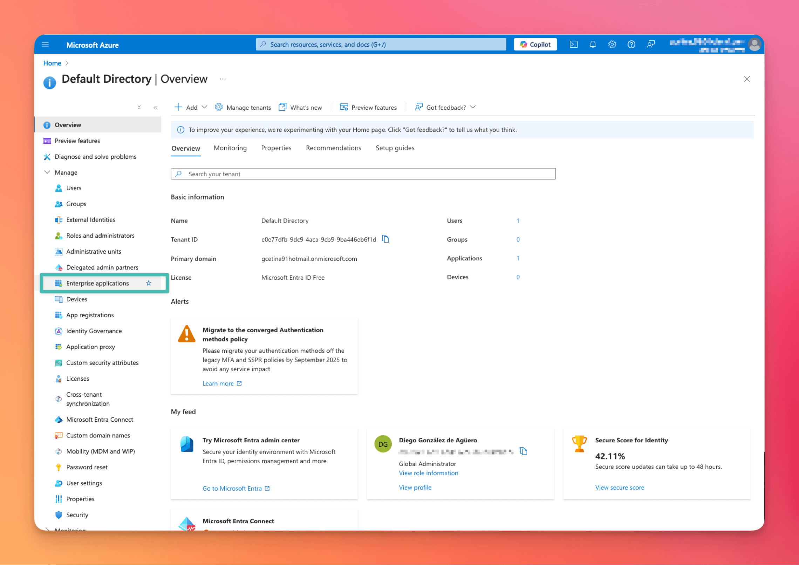This screenshot has height=565, width=799.
Task: Open User settings
Action: (x=84, y=483)
